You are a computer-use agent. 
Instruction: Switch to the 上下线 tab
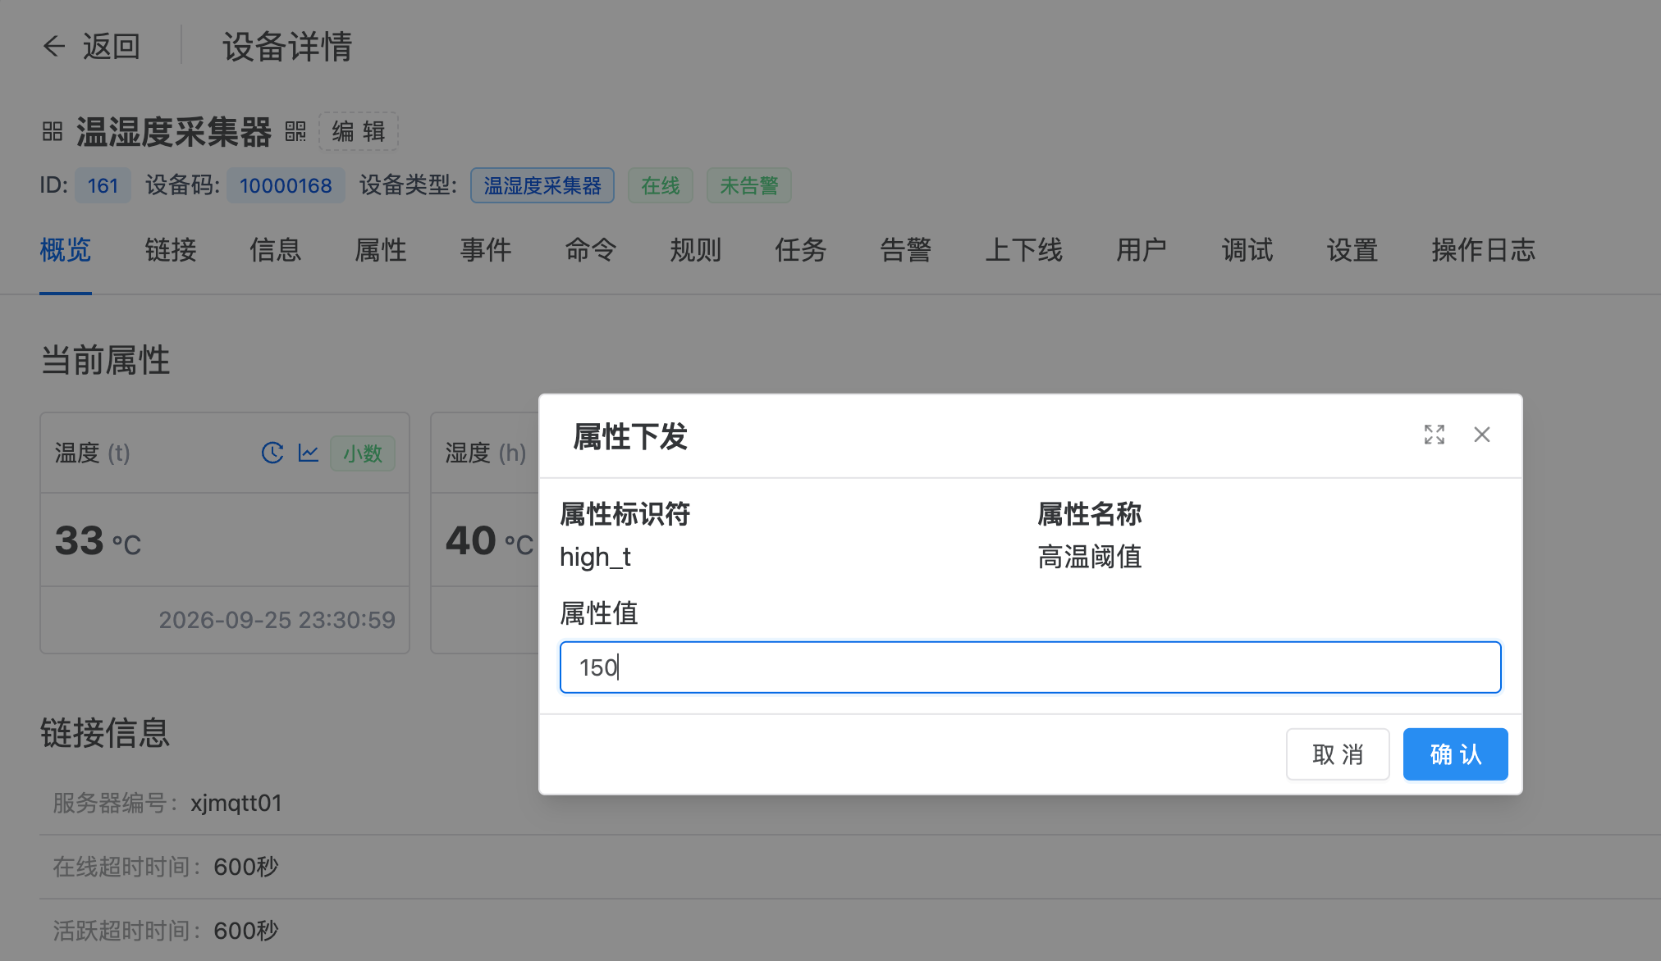tap(1024, 249)
